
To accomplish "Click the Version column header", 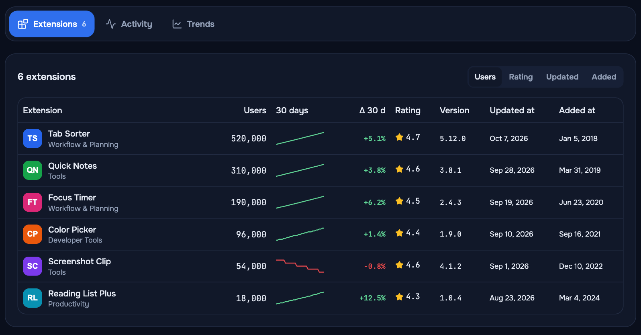I will click(454, 110).
